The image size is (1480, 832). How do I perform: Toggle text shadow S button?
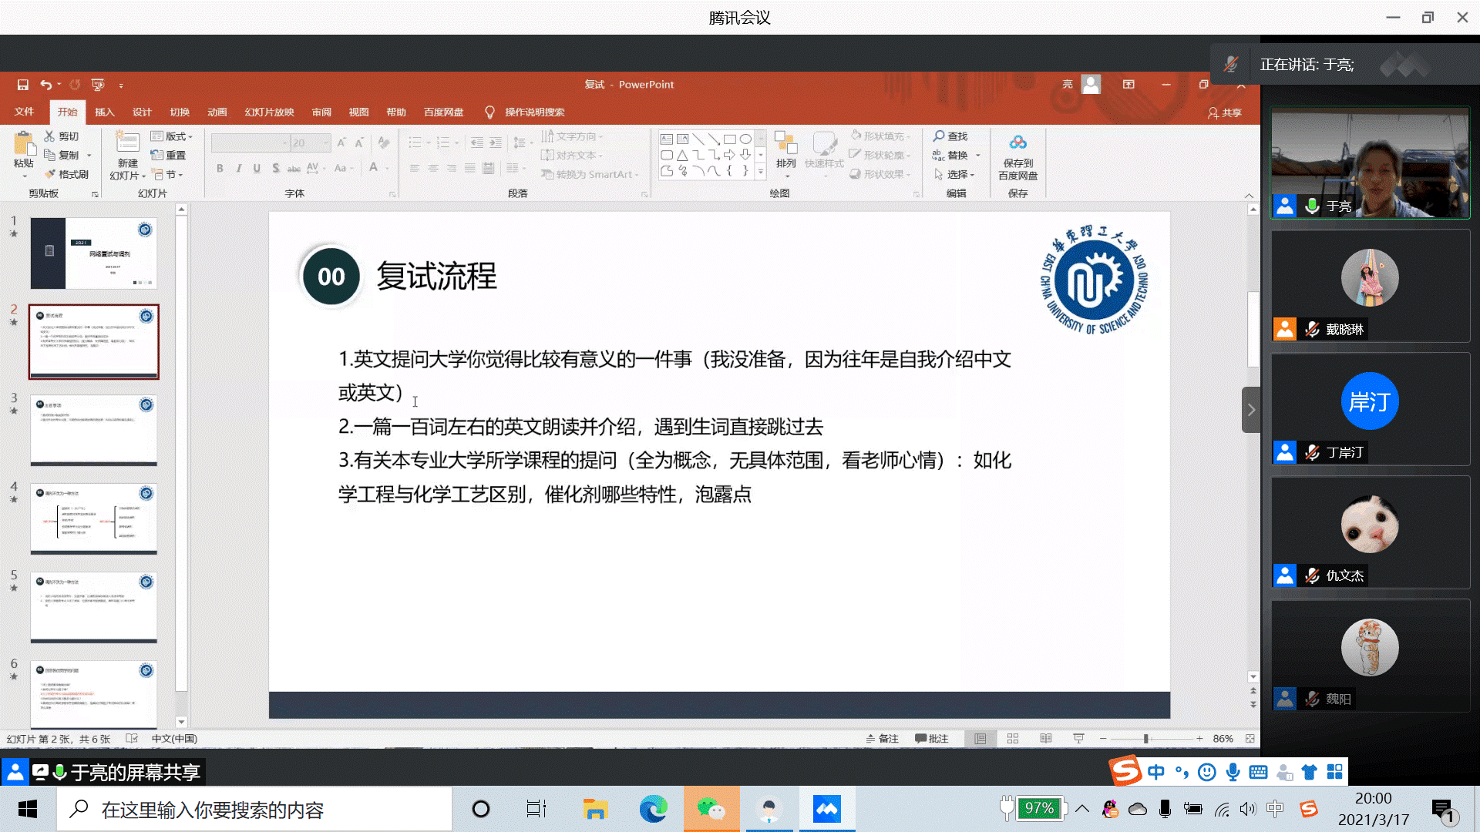click(276, 168)
